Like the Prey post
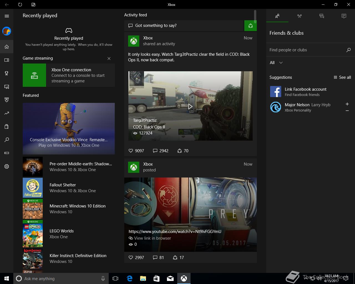 click(x=136, y=258)
